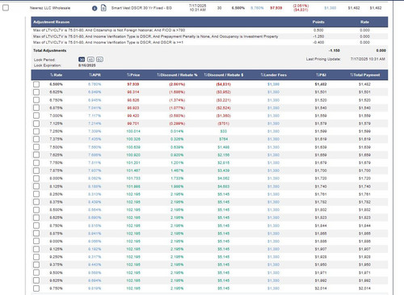Click the Lender Fees link in the Newrez summary row
Image resolution: width=404 pixels, height=295 pixels.
pyautogui.click(x=330, y=8)
